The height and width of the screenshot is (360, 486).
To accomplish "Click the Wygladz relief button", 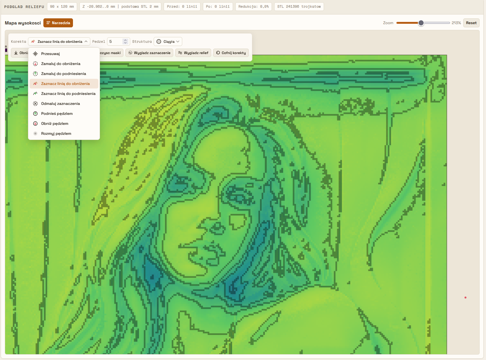I will (x=193, y=53).
